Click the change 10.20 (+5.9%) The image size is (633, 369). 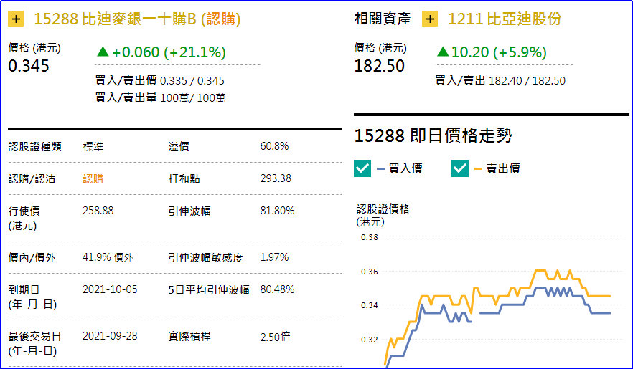499,52
